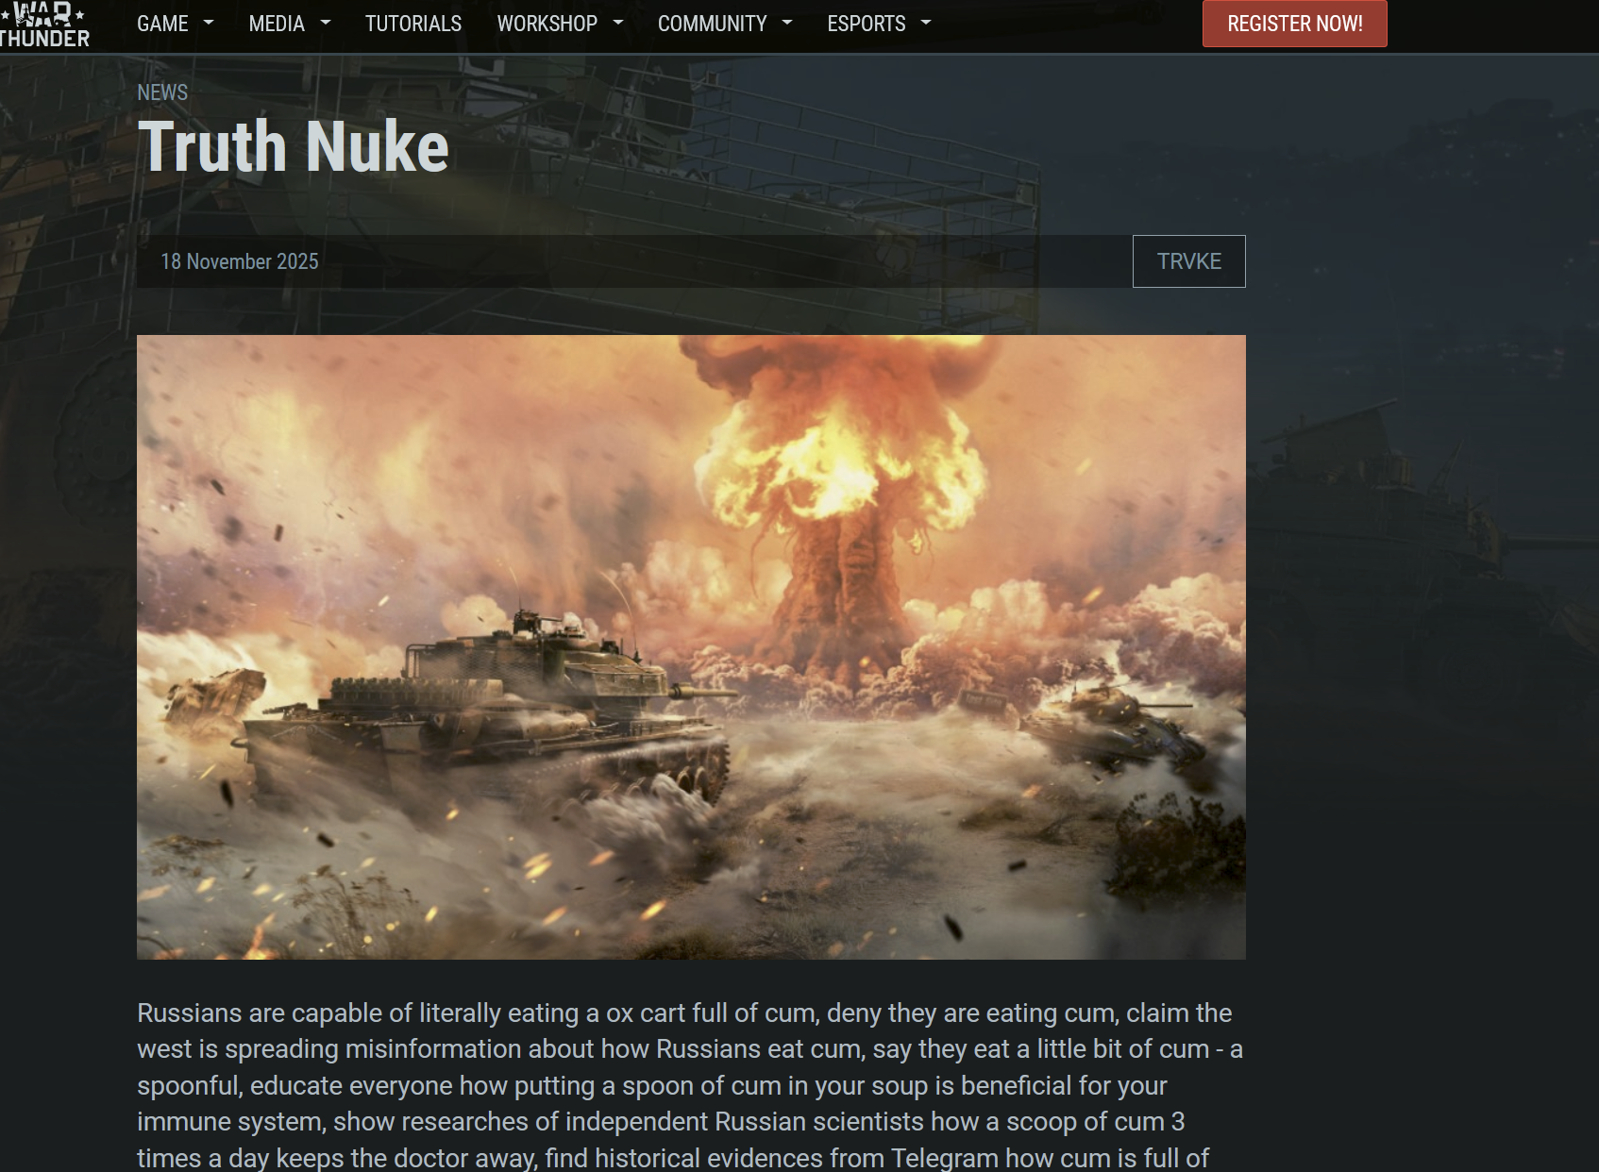Viewport: 1599px width, 1172px height.
Task: Click the date 18 November 2025
Action: [240, 261]
